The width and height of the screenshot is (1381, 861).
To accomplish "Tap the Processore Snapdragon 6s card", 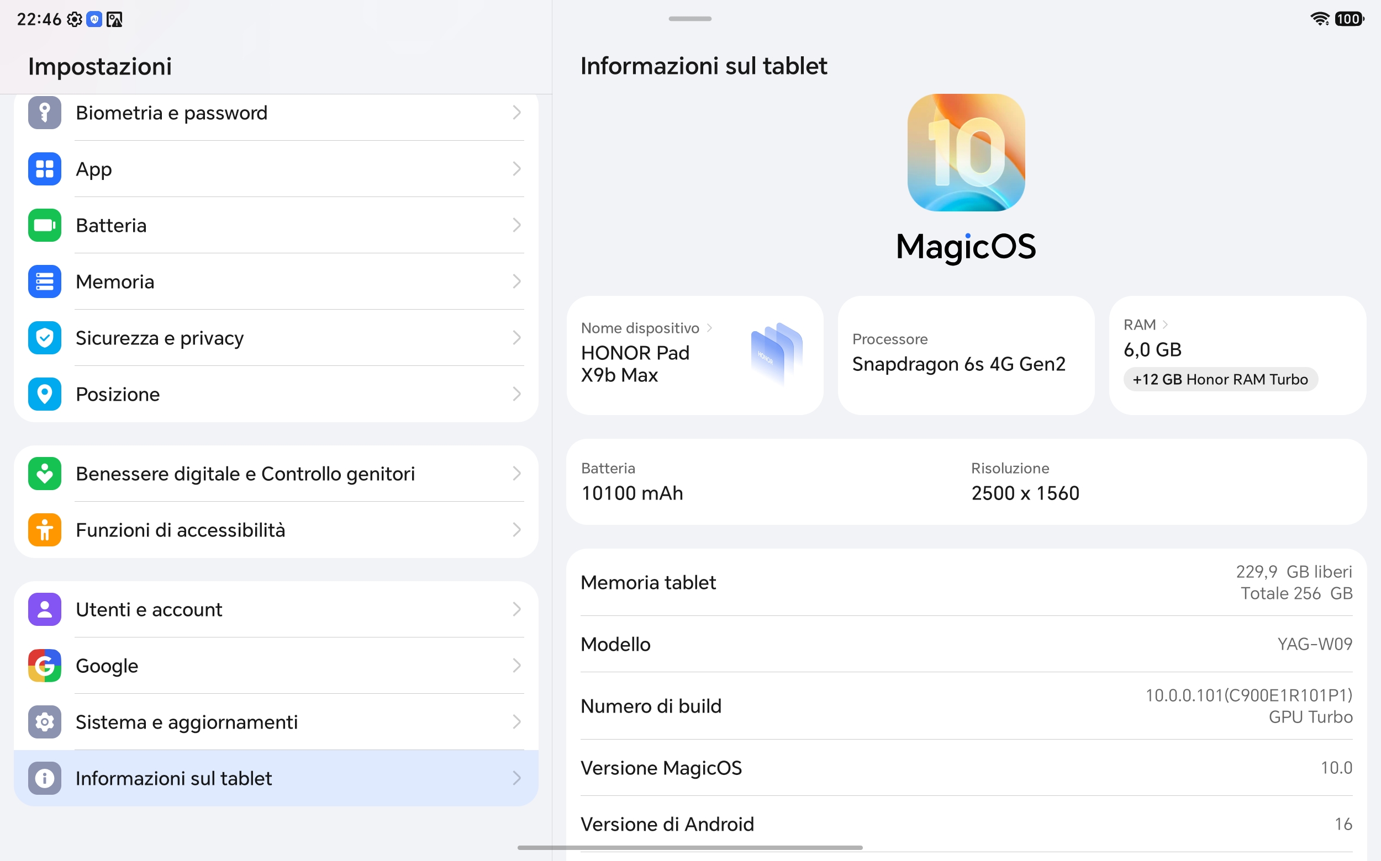I will click(966, 355).
